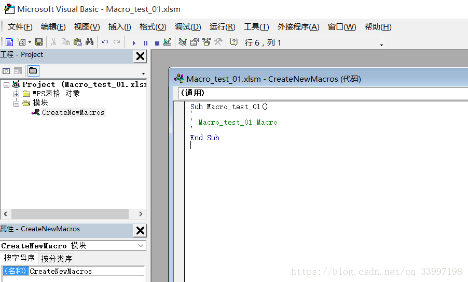Open the 编辑(E) menu
468x282 pixels.
53,27
